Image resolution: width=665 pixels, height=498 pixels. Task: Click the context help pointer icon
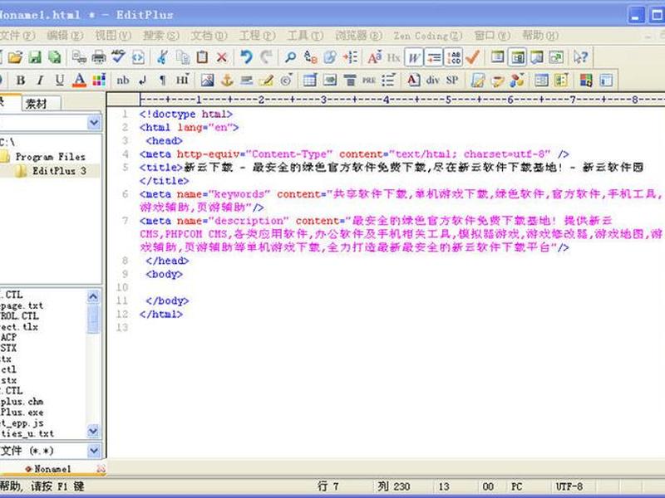click(x=580, y=57)
